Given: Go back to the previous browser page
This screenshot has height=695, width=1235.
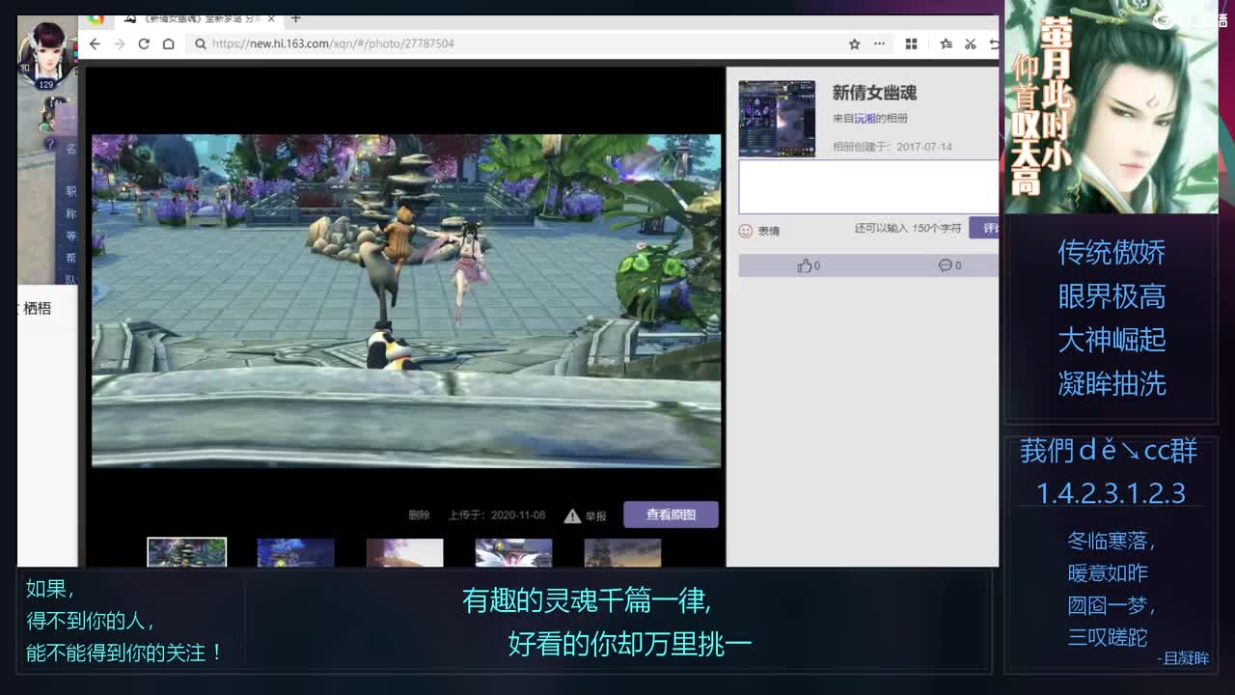Looking at the screenshot, I should click(x=95, y=43).
